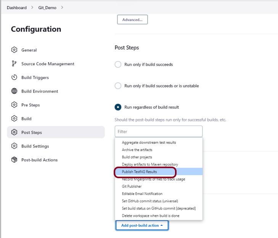
Task: Expand the Git_Demo breadcrumb chevron
Action: [x=62, y=8]
